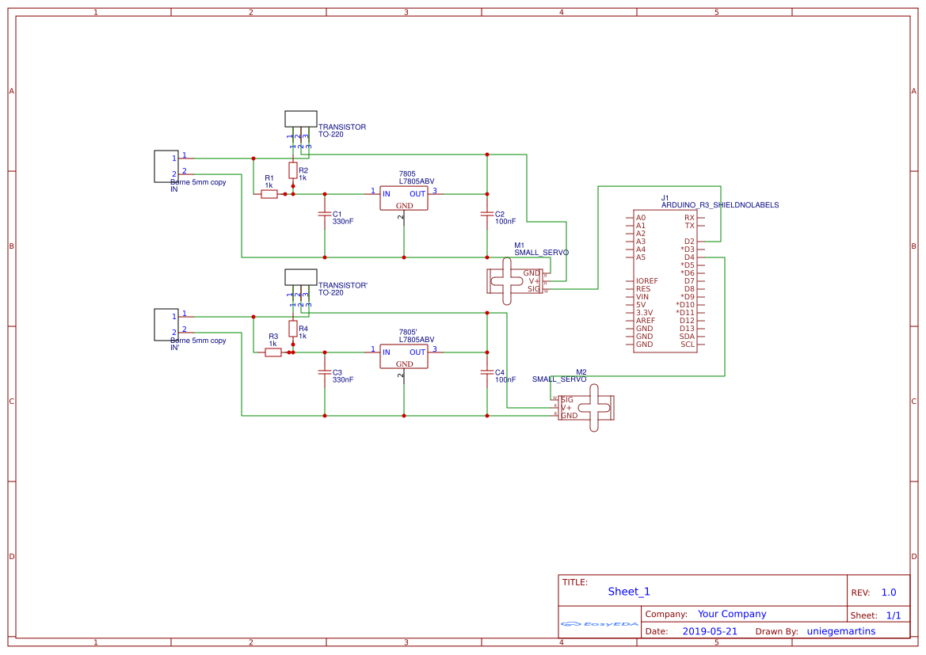This screenshot has height=655, width=926.
Task: Click the GND label inside the 7805' regulator
Action: point(405,364)
